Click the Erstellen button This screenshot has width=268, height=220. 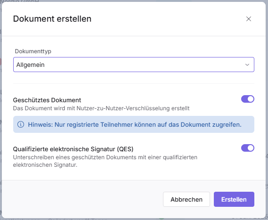coord(234,199)
